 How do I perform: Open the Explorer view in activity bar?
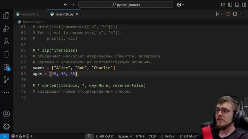click(6, 15)
